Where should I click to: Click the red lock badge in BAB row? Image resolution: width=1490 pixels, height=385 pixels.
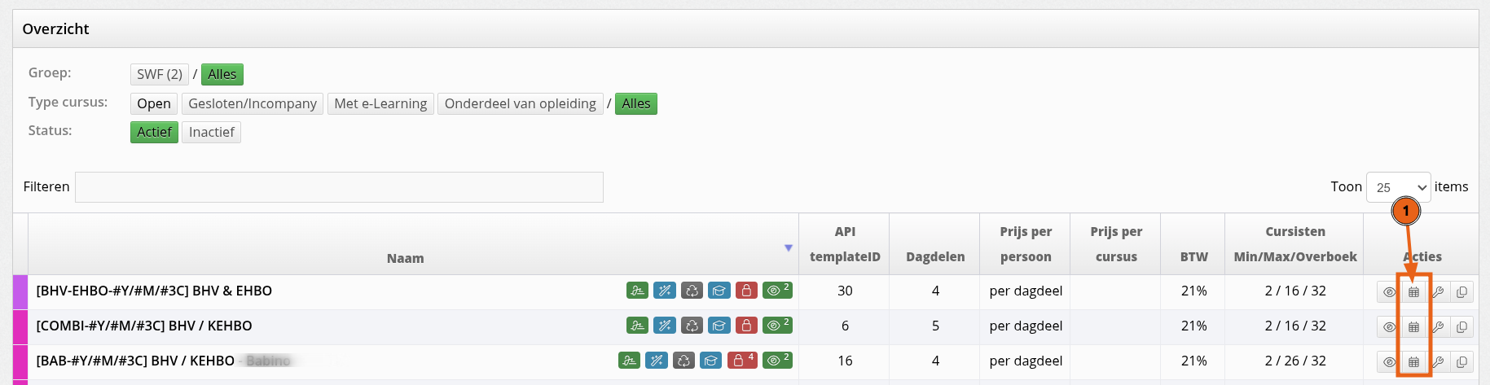click(742, 361)
